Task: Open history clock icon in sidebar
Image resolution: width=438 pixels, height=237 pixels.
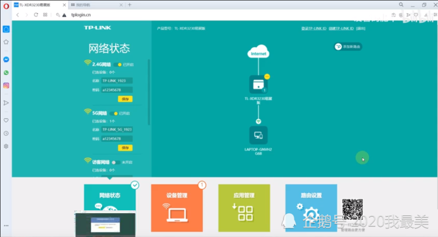Action: coord(6,133)
